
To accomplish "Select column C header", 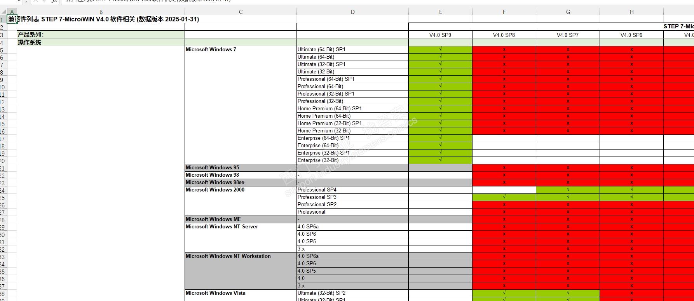I will click(241, 12).
